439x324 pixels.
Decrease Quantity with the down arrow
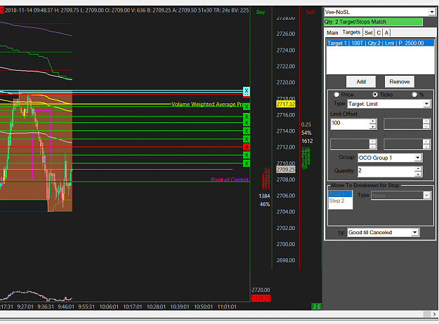pos(418,174)
